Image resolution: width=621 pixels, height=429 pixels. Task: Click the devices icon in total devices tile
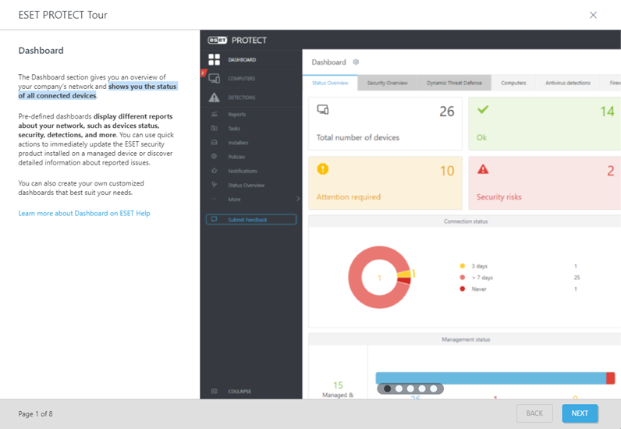point(323,110)
